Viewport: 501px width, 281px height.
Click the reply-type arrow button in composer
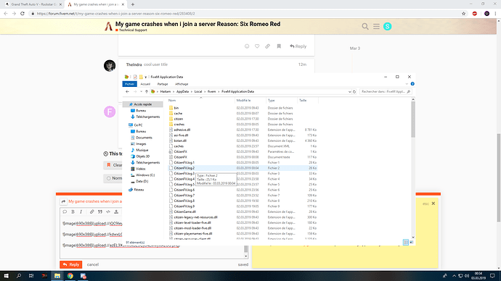tap(63, 201)
